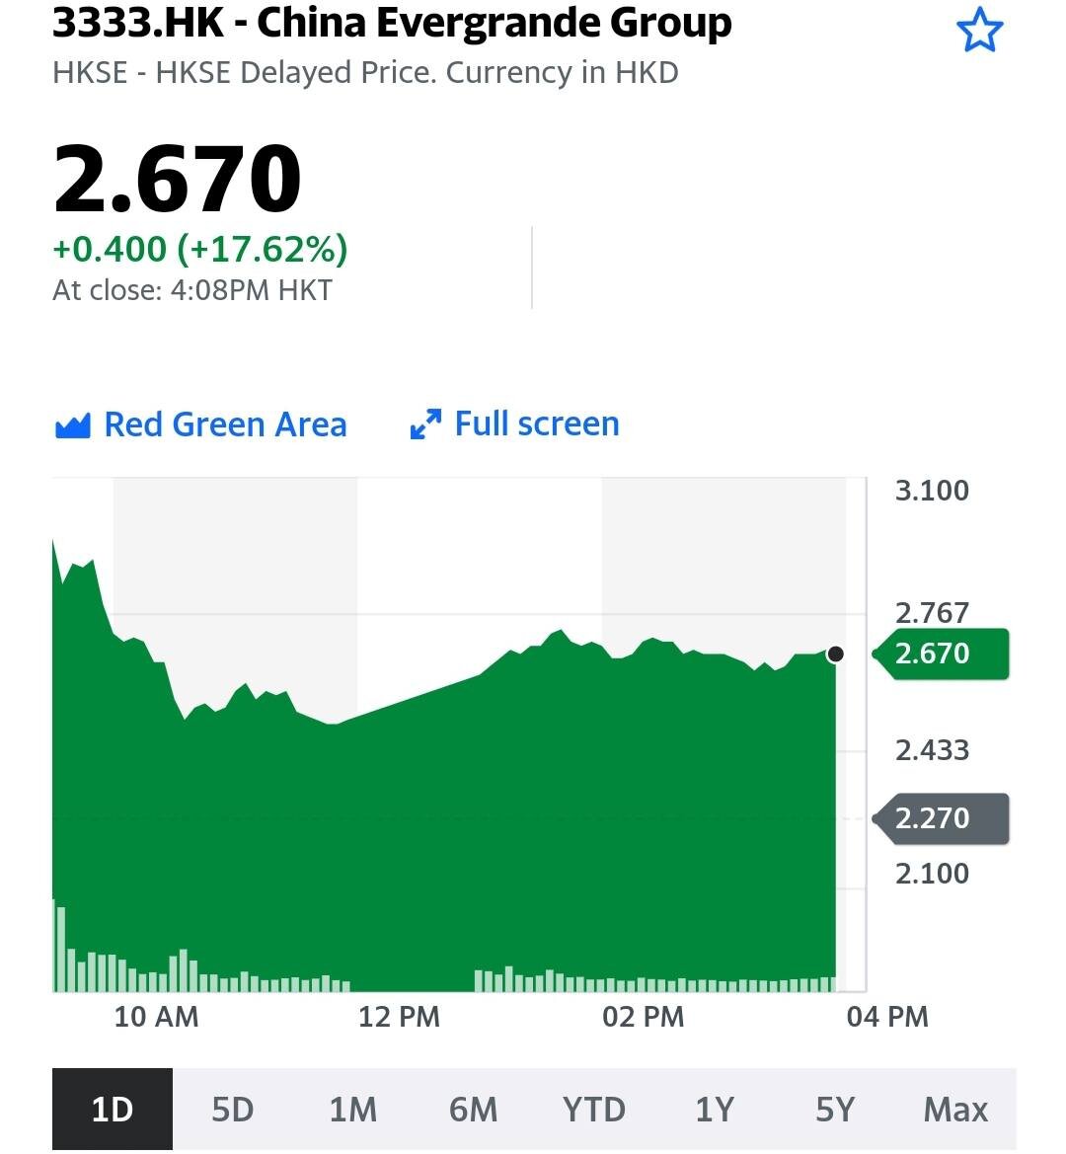1066x1154 pixels.
Task: Click the 10 AM time axis label
Action: pos(156,1017)
